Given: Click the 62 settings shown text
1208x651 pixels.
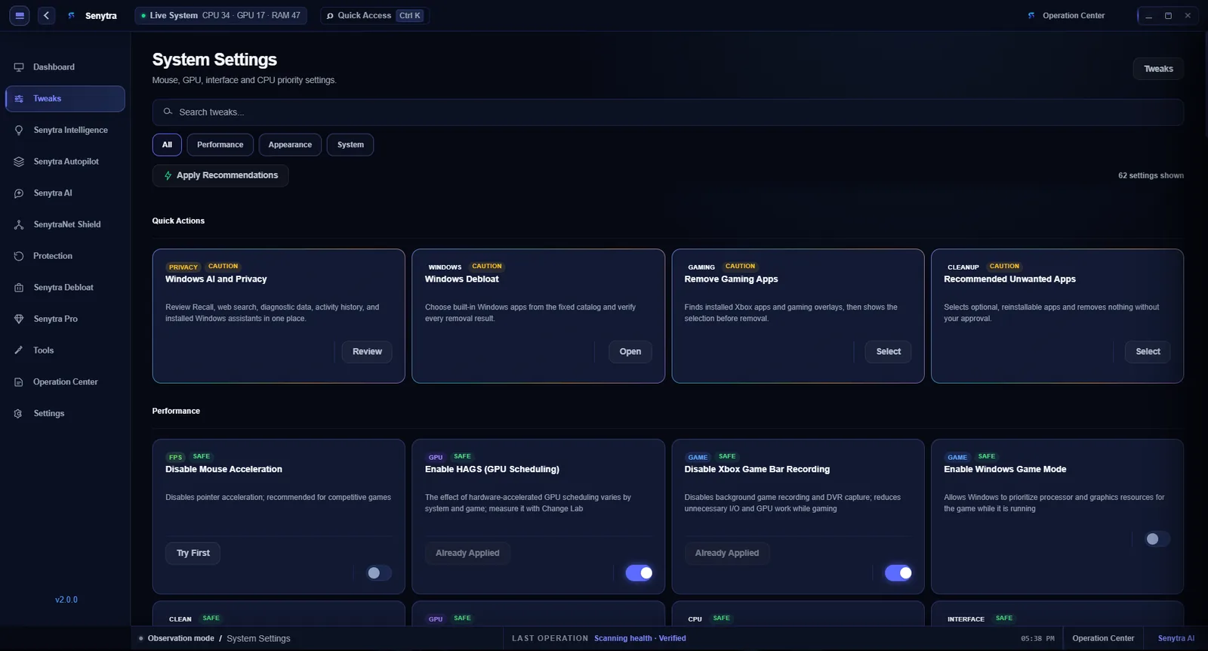Looking at the screenshot, I should point(1151,176).
